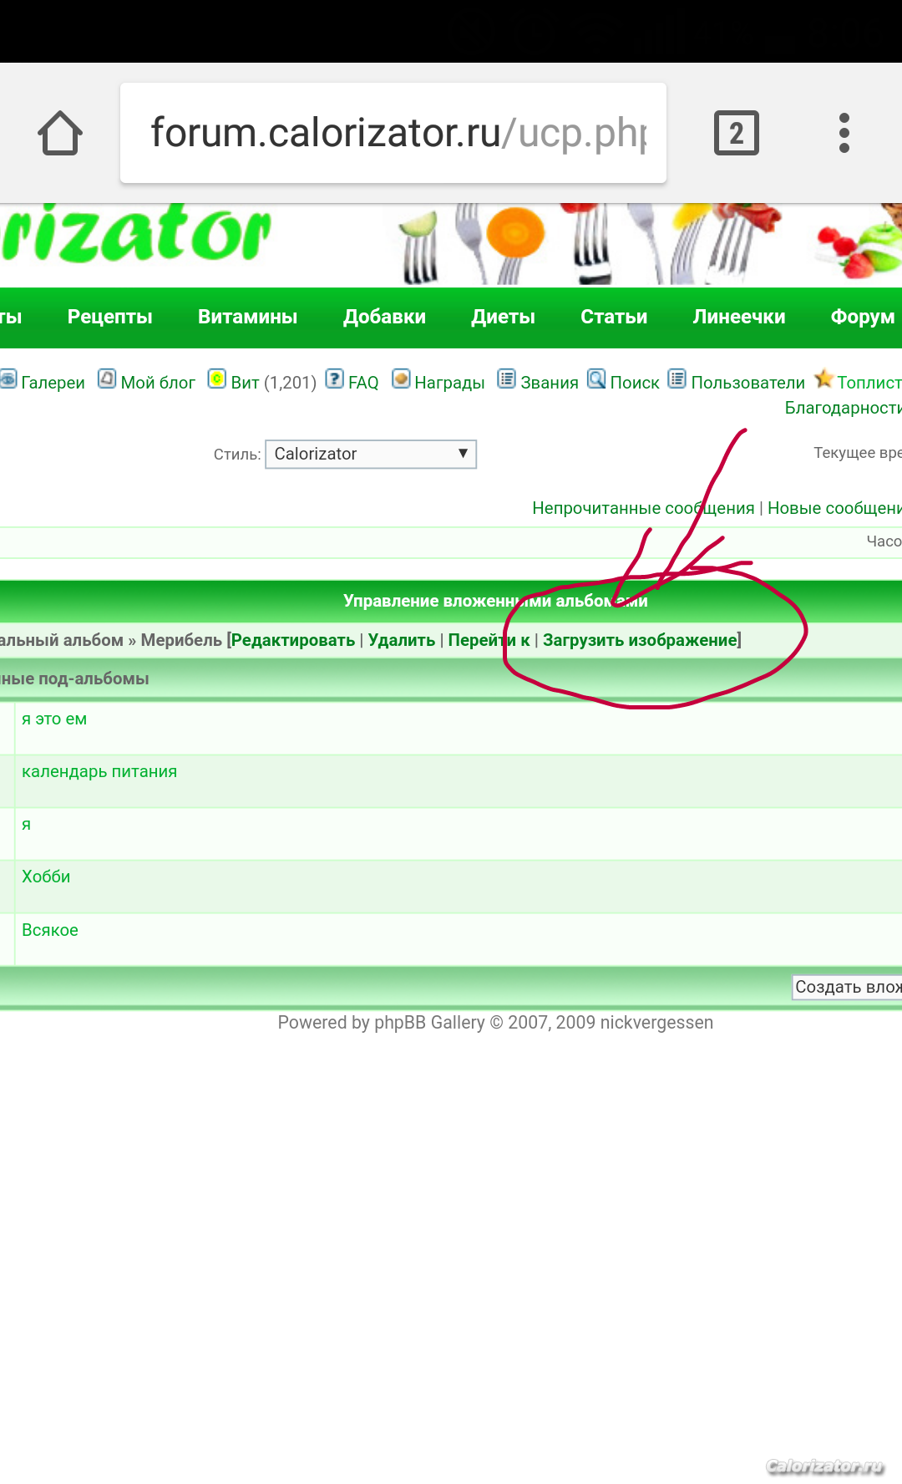Click the Поиск magnifier icon
Screen dimensions: 902x1484
point(596,379)
